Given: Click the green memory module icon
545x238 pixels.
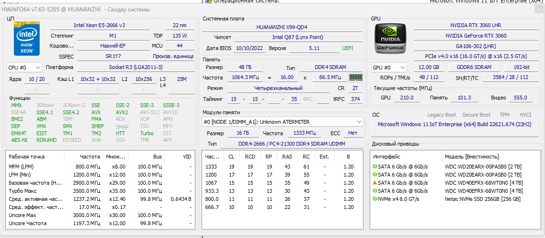Looking at the screenshot, I should click(356, 77).
